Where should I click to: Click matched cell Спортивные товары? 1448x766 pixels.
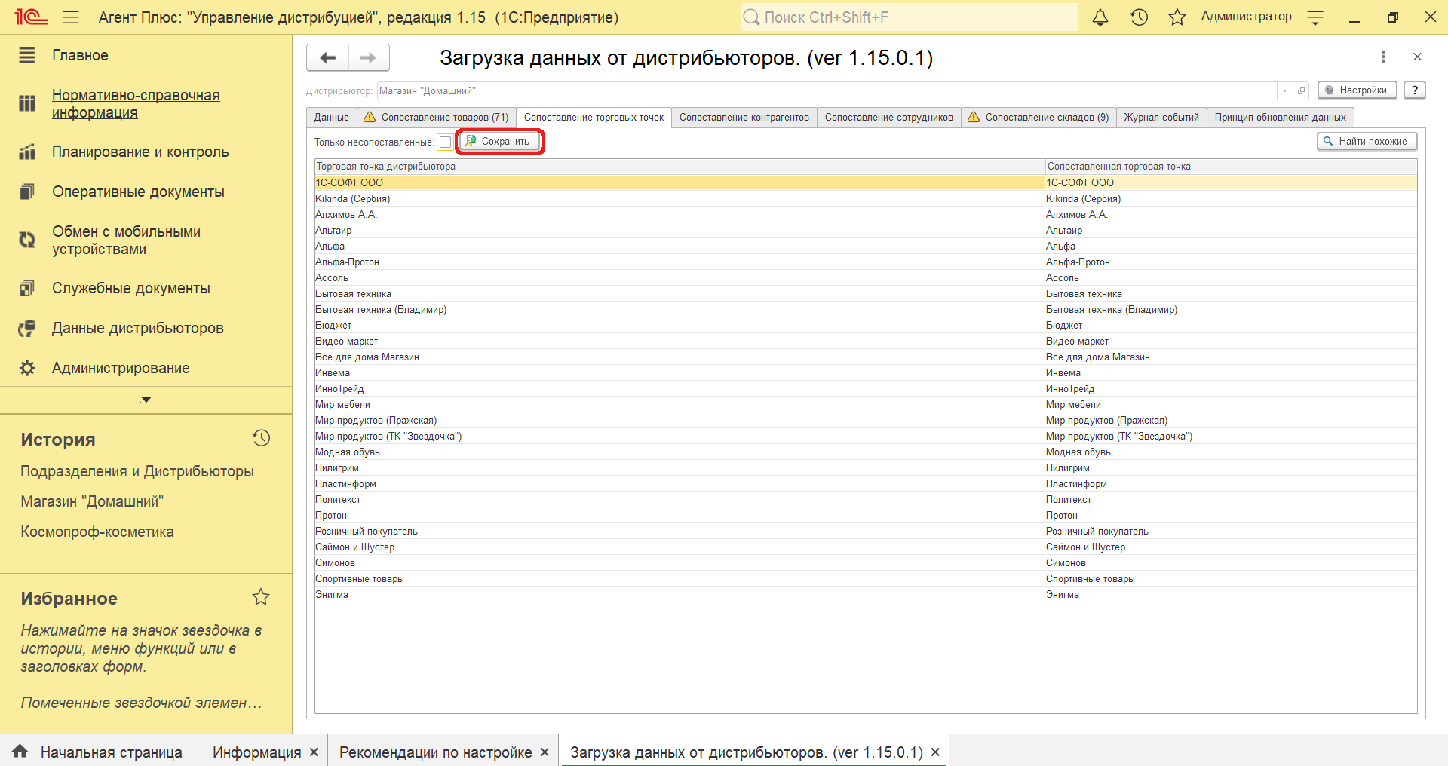click(1231, 578)
